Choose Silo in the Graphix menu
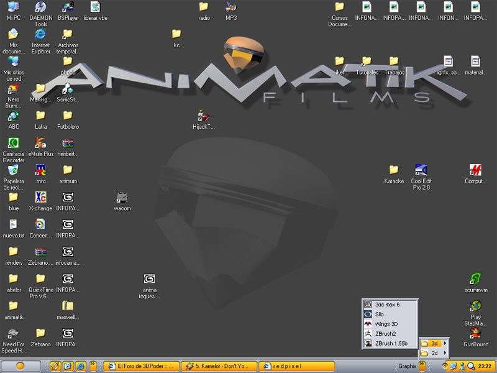This screenshot has width=497, height=373. pos(390,315)
